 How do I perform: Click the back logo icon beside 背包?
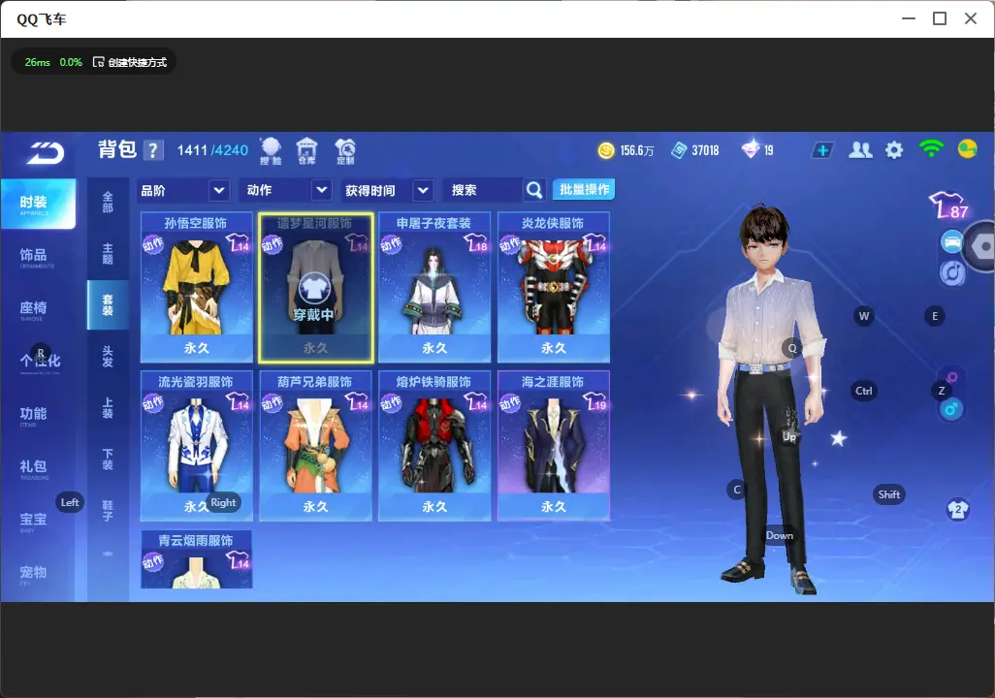coord(45,153)
